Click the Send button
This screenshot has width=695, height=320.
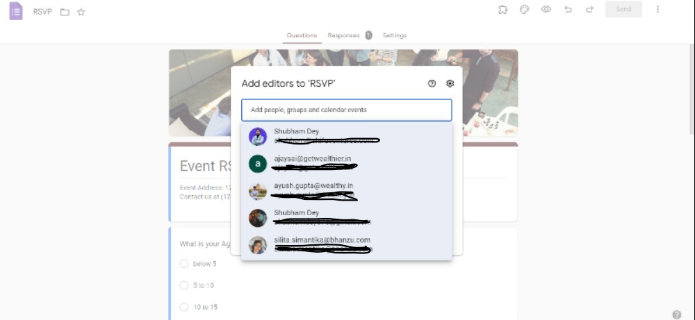tap(623, 9)
